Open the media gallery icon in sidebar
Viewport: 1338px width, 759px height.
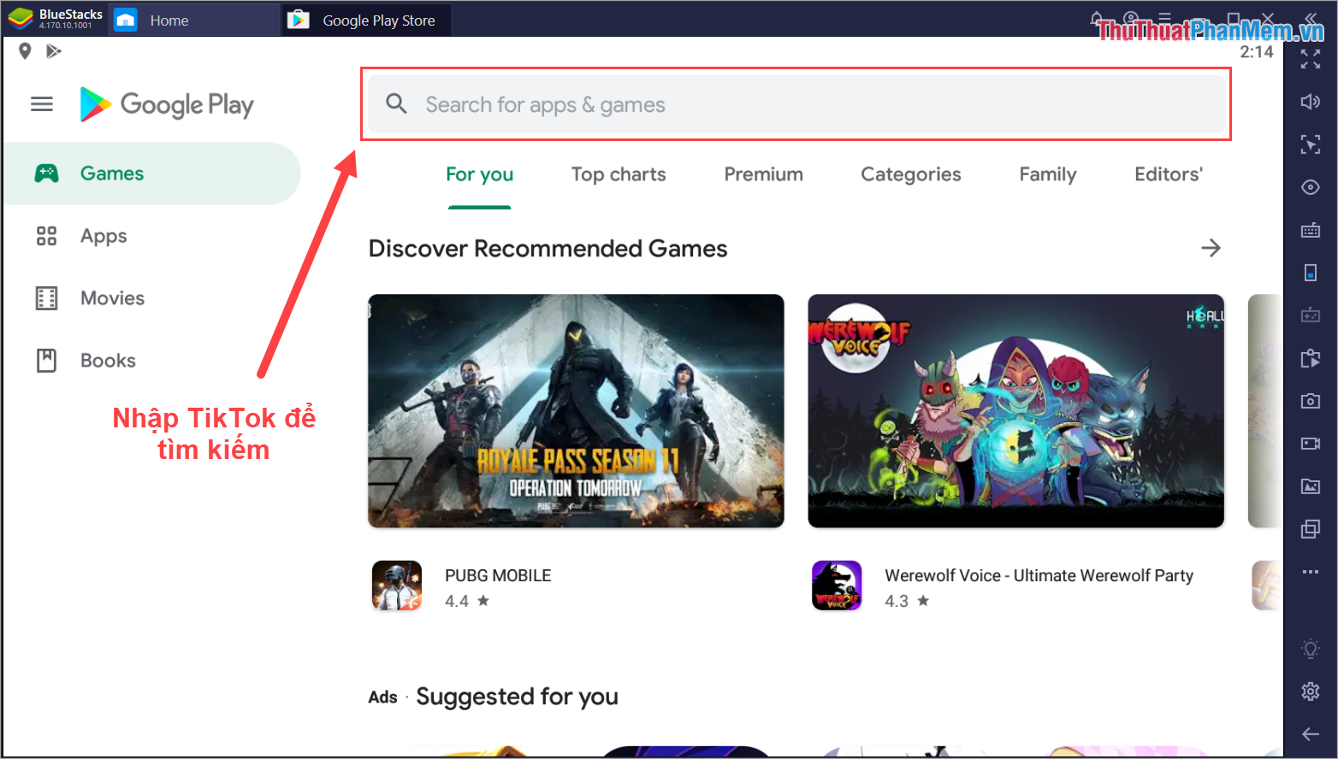[1311, 486]
